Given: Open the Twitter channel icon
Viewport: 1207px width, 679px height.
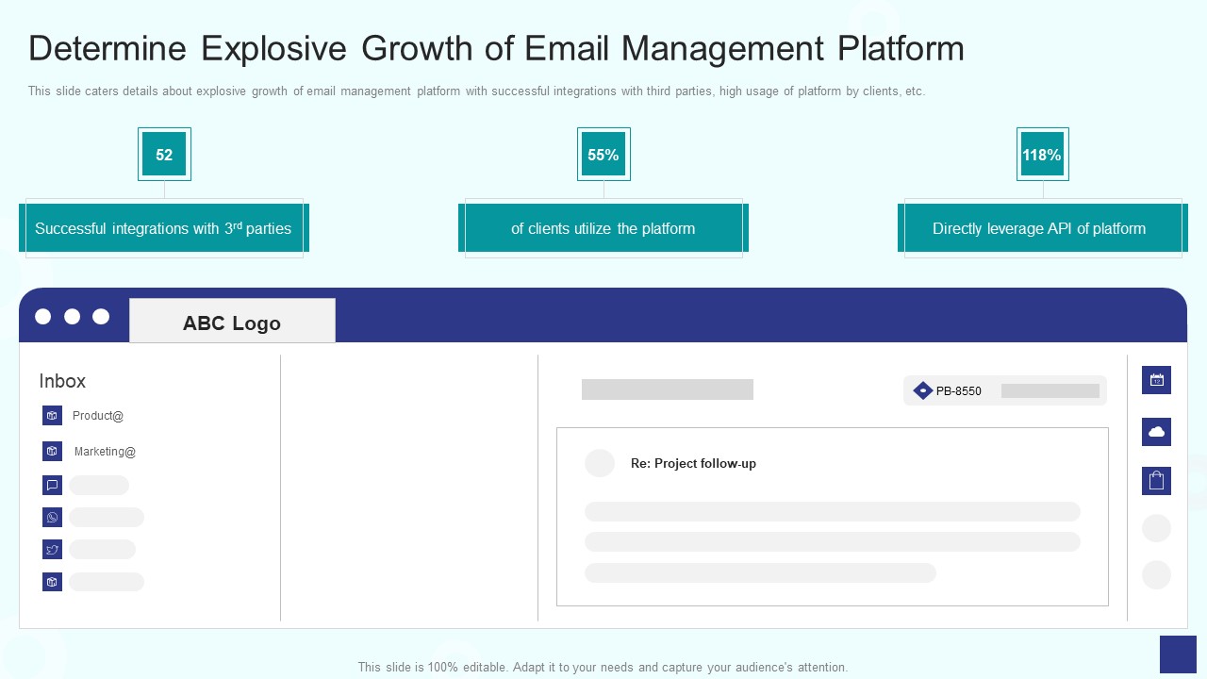Looking at the screenshot, I should click(x=52, y=550).
